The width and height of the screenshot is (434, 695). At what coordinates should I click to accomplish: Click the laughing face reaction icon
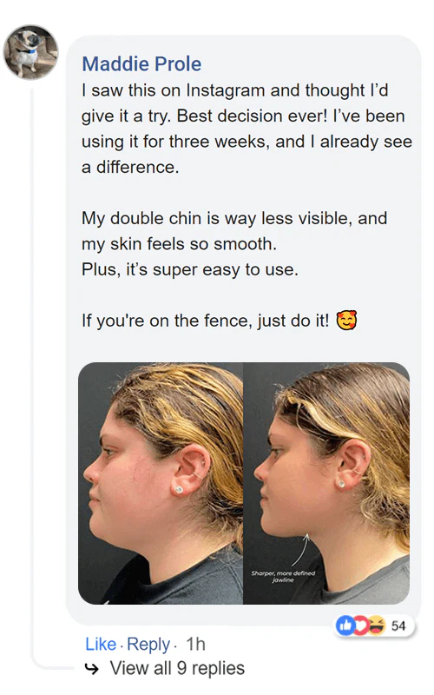[377, 625]
